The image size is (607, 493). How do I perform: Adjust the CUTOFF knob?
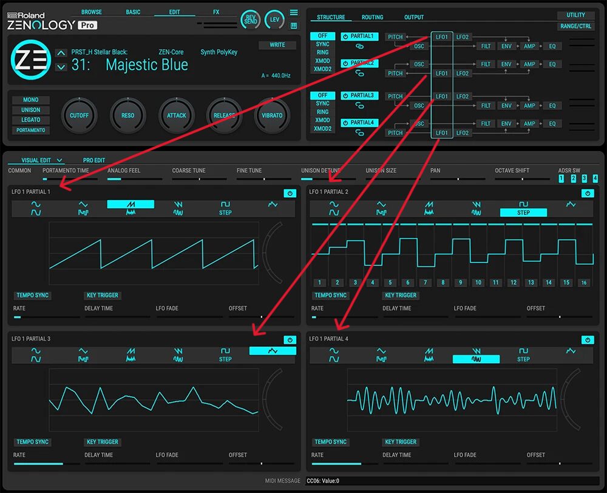coord(79,115)
